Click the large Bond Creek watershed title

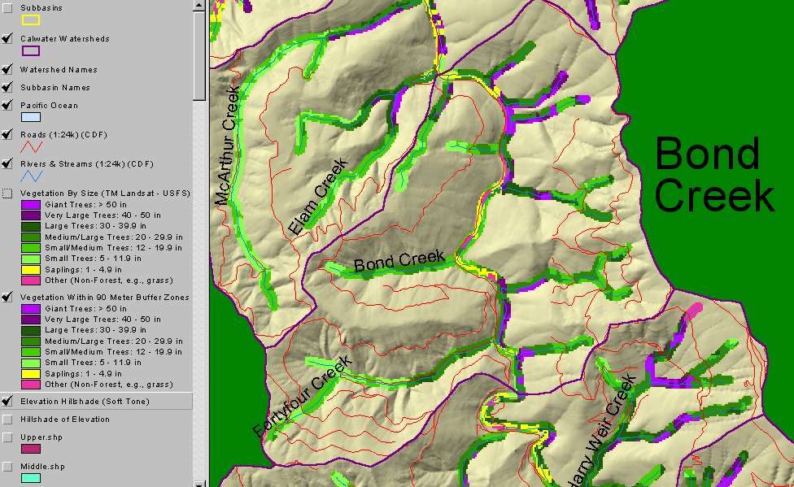click(714, 175)
